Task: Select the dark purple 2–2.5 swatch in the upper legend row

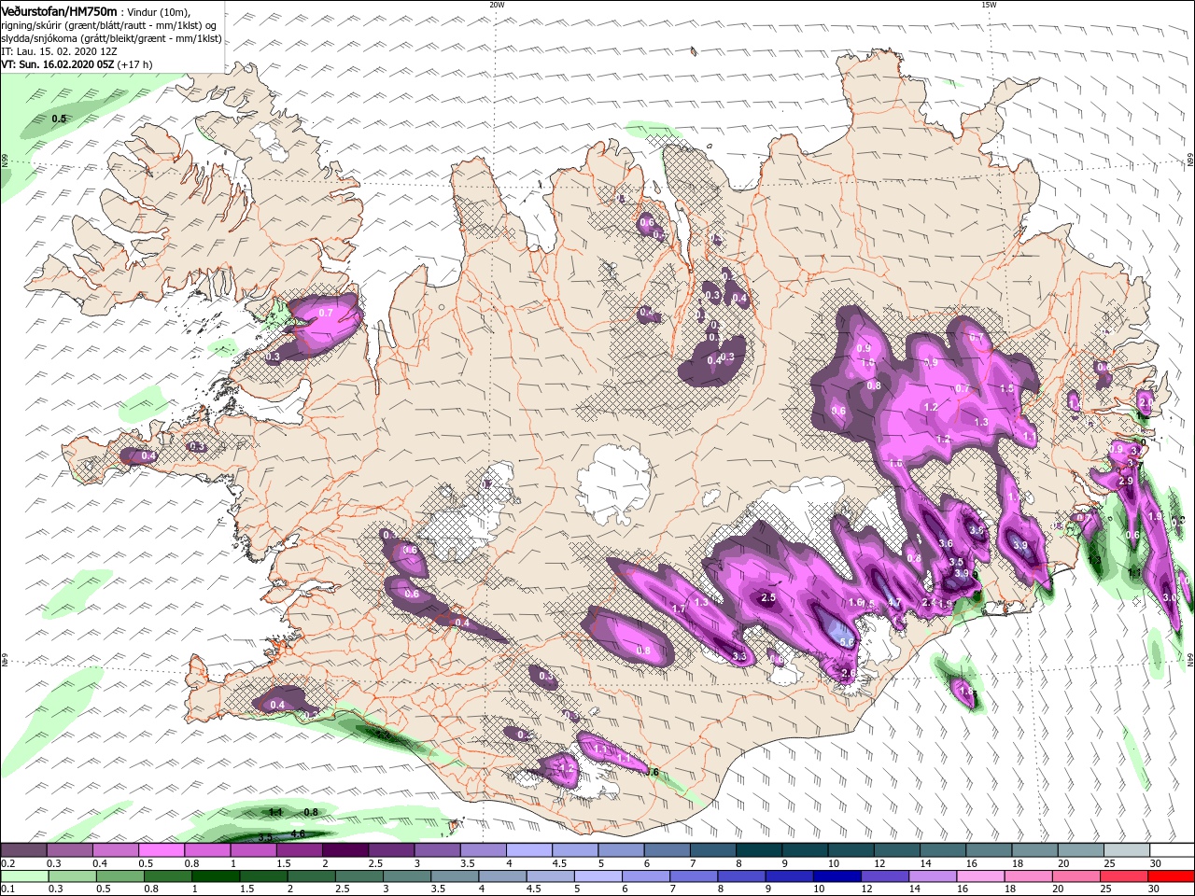Action: (x=344, y=850)
